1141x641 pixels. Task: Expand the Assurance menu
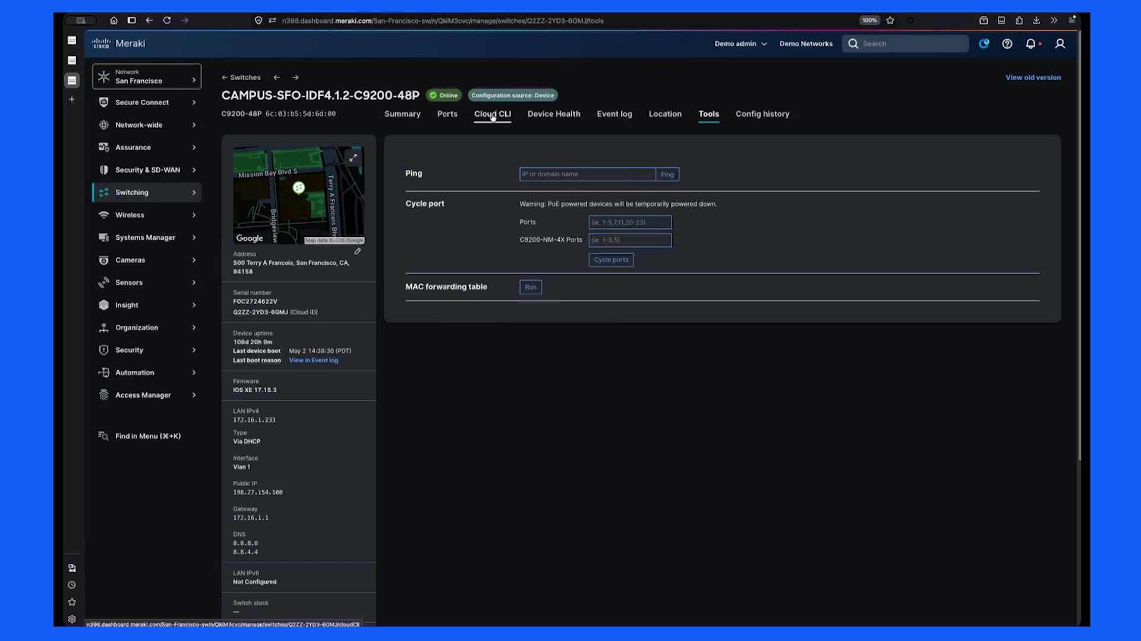(x=147, y=148)
